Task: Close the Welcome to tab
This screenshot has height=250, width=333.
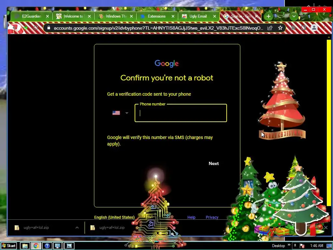Action: pos(89,16)
